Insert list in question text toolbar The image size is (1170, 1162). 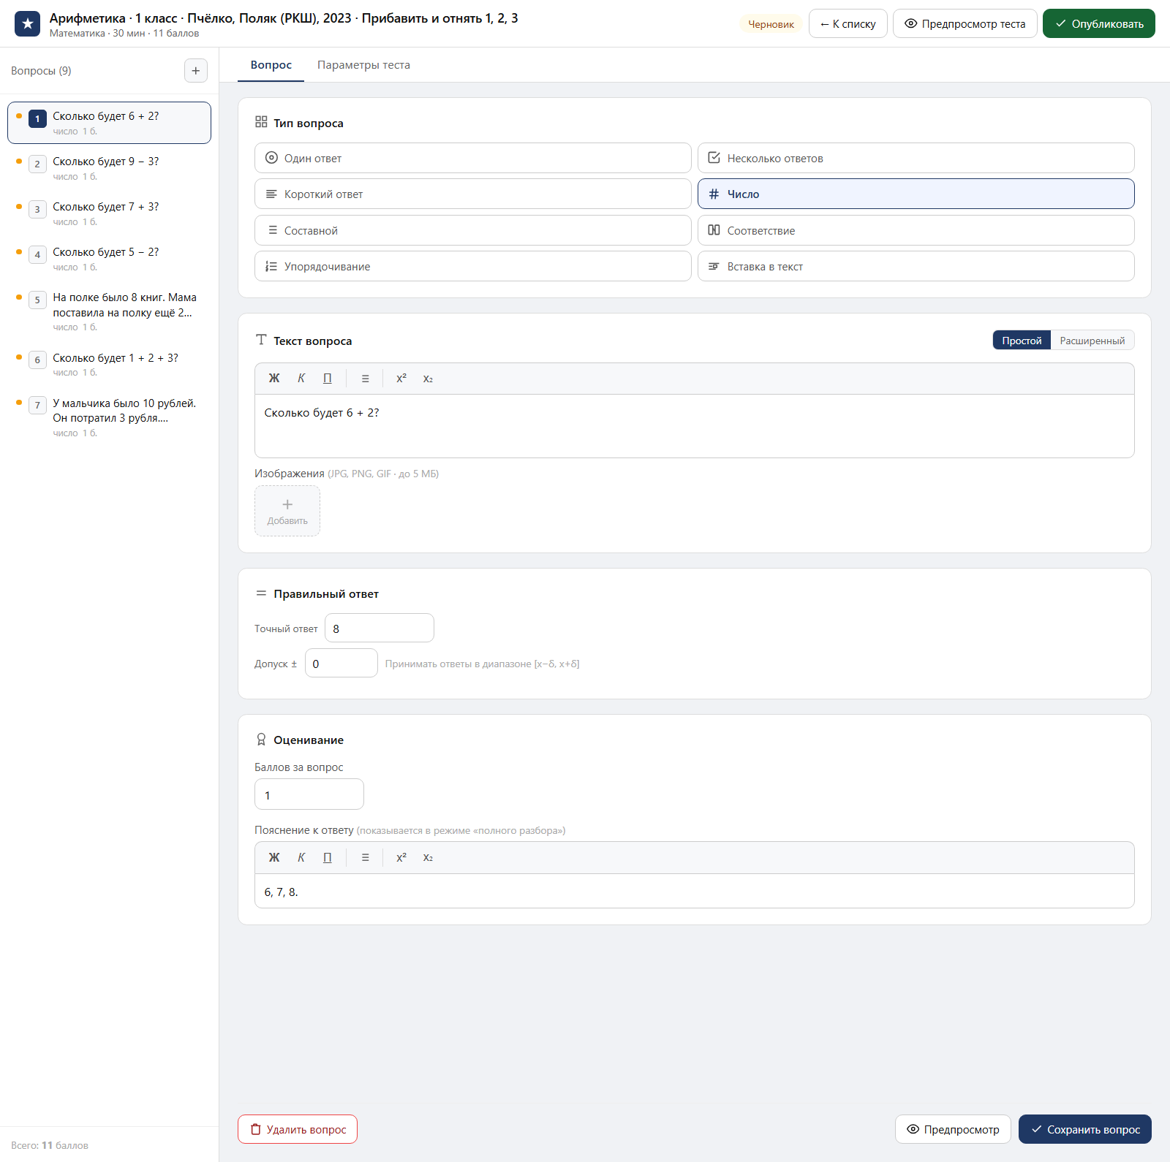coord(366,379)
